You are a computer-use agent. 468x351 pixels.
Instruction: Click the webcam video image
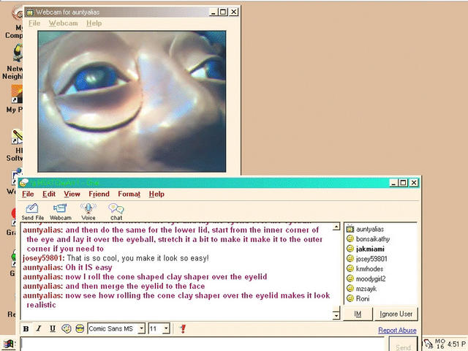(132, 102)
